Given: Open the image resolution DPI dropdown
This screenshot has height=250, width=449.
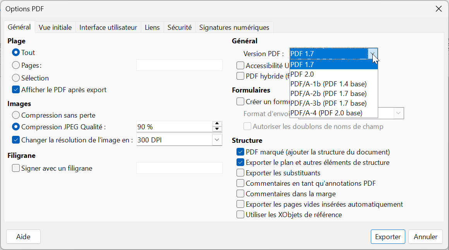Looking at the screenshot, I should (217, 140).
